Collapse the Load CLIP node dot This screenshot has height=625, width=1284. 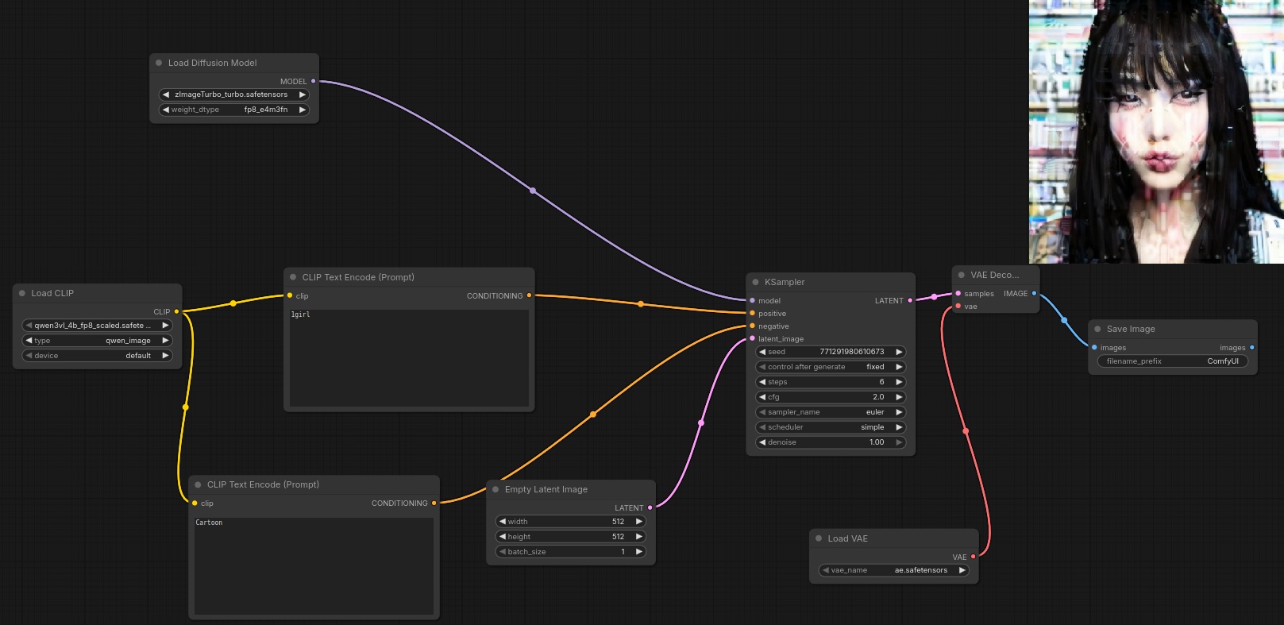coord(22,293)
